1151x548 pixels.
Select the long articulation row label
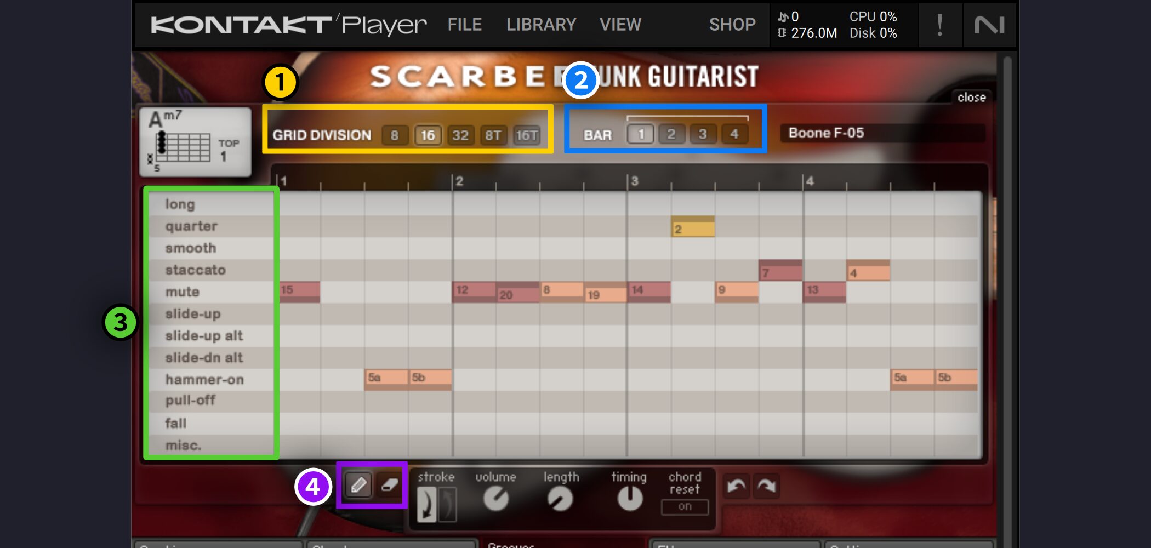click(x=180, y=204)
